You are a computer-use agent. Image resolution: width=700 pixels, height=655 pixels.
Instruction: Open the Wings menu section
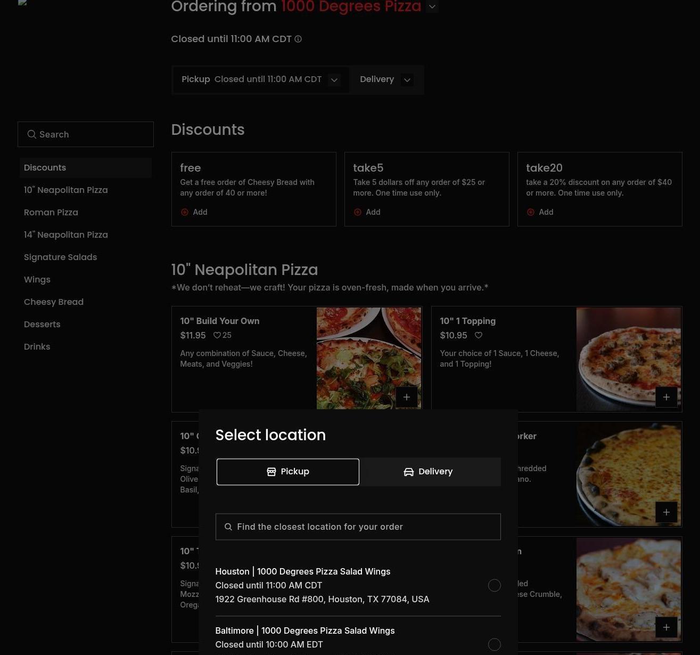(37, 279)
